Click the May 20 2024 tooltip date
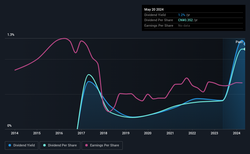The image size is (250, 154). pos(154,9)
